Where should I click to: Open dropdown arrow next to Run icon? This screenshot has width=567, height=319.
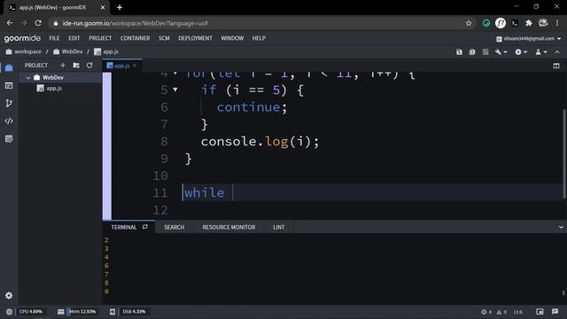pos(525,52)
